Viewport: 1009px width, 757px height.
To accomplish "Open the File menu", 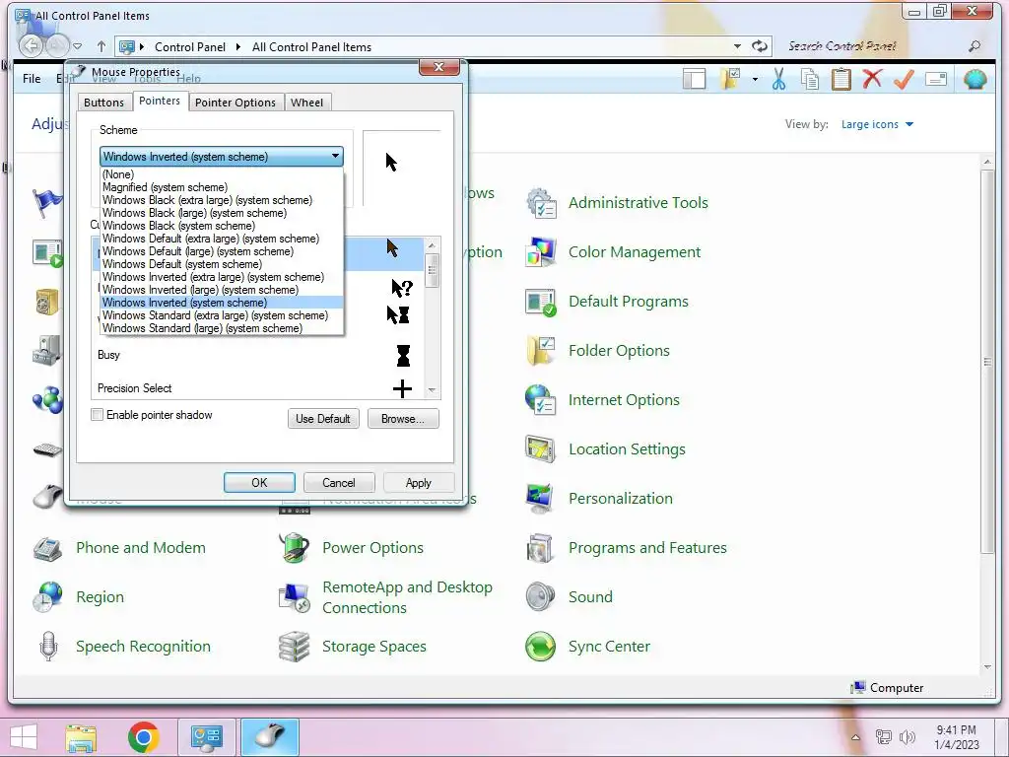I will (x=32, y=79).
